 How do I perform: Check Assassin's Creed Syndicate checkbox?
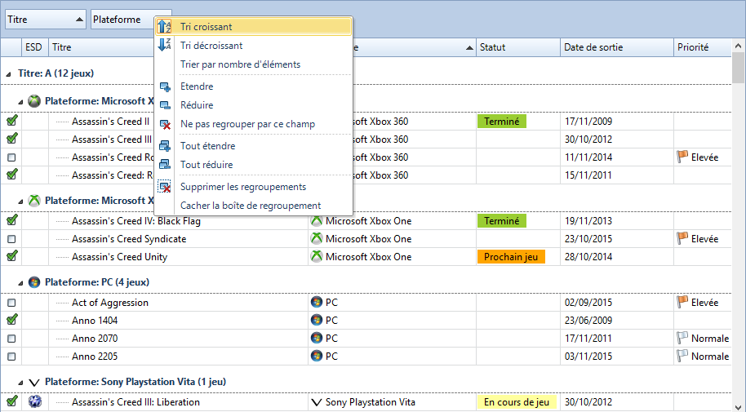pos(11,239)
